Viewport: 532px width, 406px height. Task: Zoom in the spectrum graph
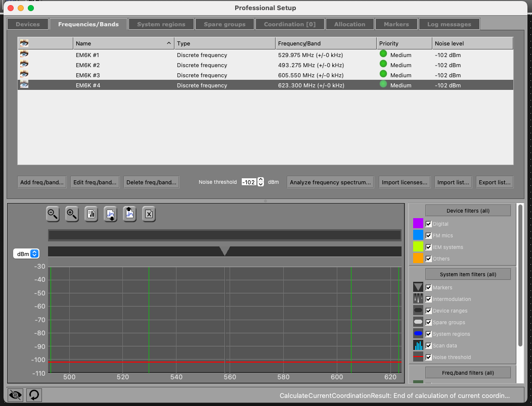(x=72, y=214)
